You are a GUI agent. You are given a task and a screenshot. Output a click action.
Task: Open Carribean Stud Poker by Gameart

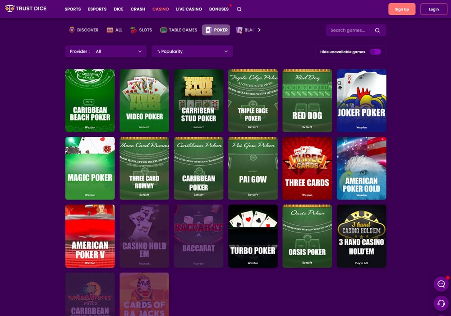pos(198,100)
